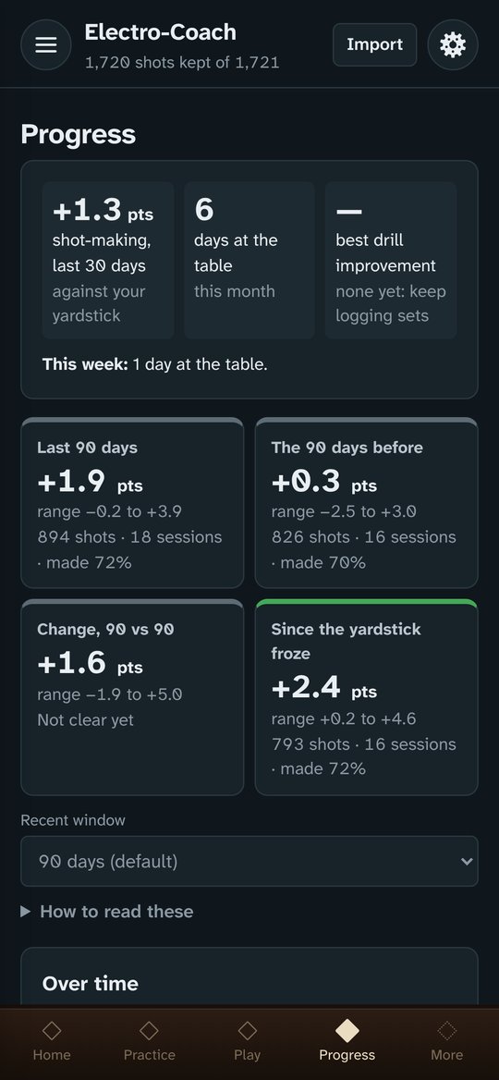Tap the shot-making +1.3 pts tile

coord(108,261)
